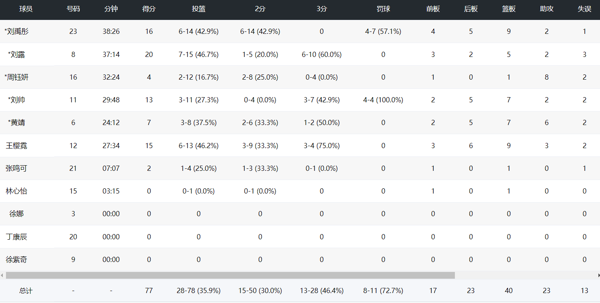The image size is (600, 303).
Task: Click the 球员 column header
Action: click(x=26, y=9)
